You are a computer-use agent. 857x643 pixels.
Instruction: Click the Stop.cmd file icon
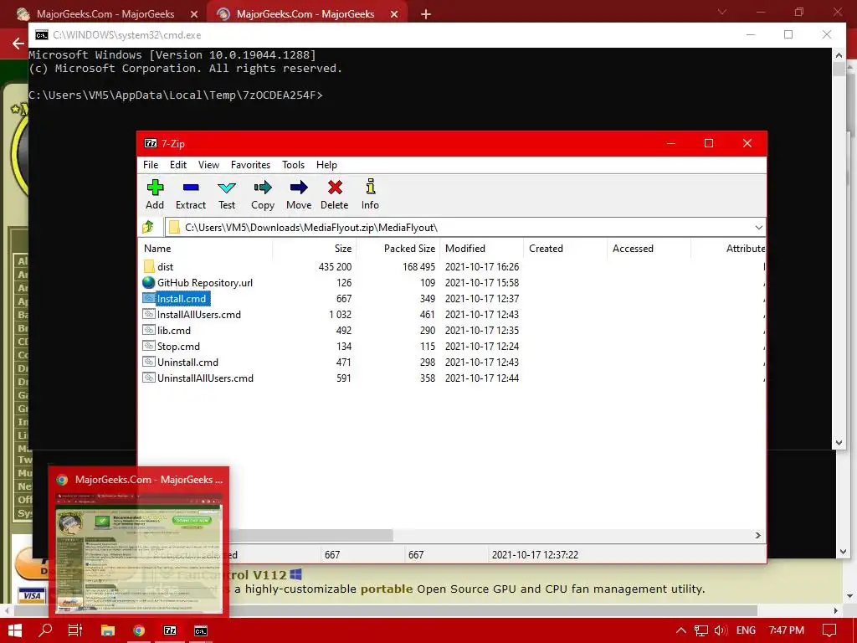pyautogui.click(x=149, y=346)
